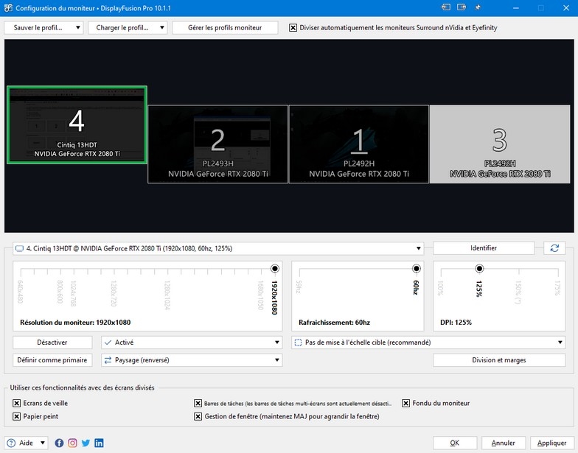Click the DisplayFusion app icon in title bar

[8, 7]
